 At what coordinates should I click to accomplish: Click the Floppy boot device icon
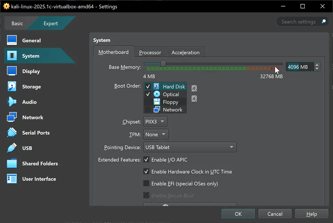tap(157, 102)
